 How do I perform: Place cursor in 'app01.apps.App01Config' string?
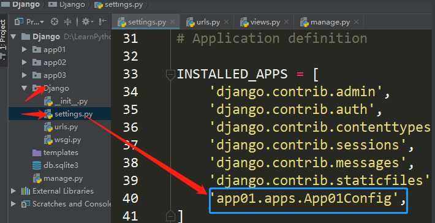point(304,198)
